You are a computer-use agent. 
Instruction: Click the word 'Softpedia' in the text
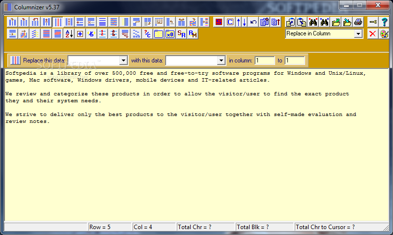coord(21,73)
